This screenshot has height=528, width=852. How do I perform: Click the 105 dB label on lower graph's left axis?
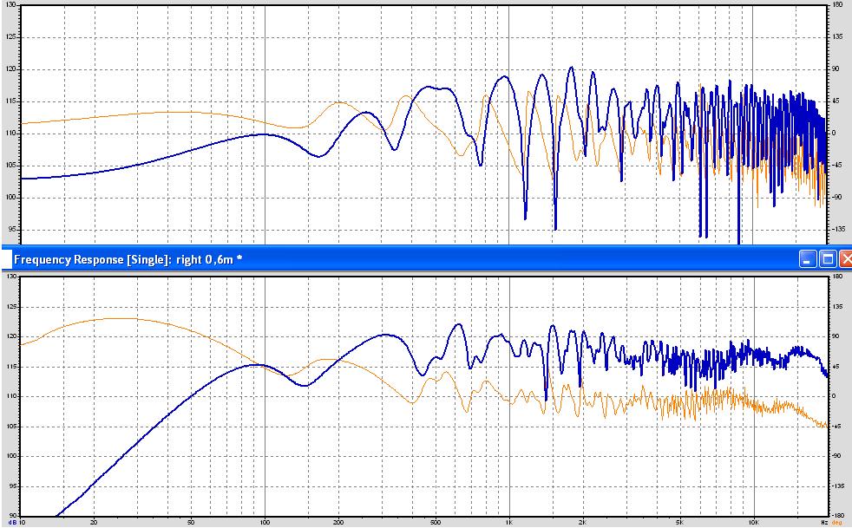pos(11,427)
